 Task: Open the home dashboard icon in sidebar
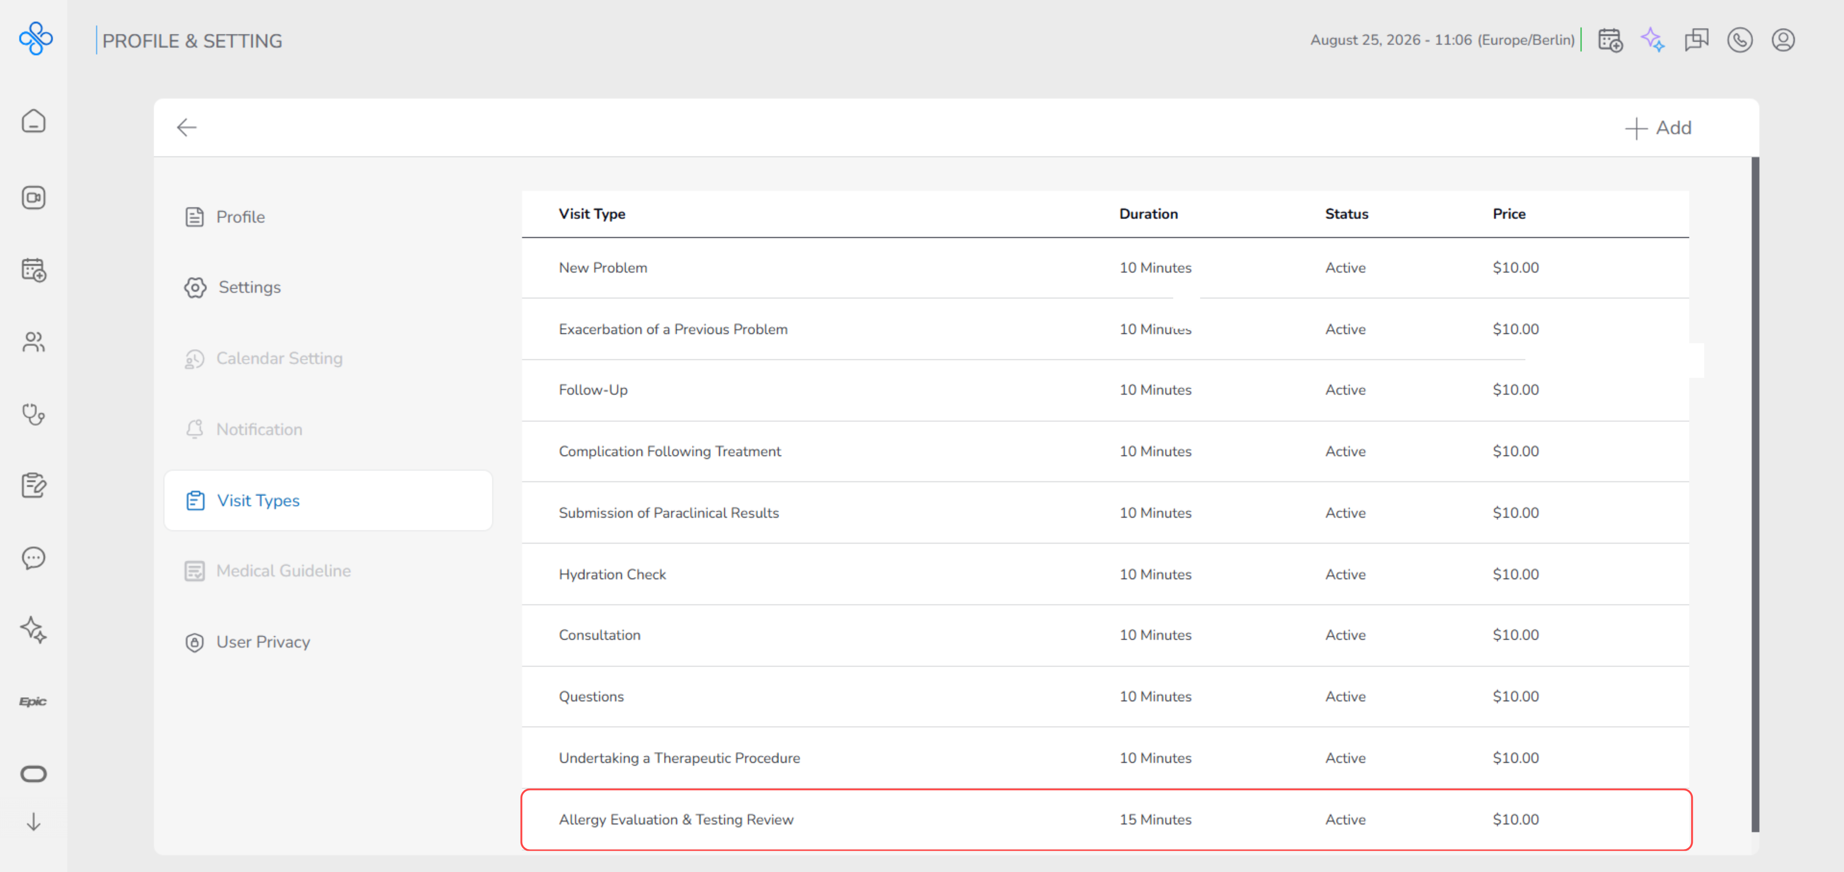pyautogui.click(x=34, y=121)
